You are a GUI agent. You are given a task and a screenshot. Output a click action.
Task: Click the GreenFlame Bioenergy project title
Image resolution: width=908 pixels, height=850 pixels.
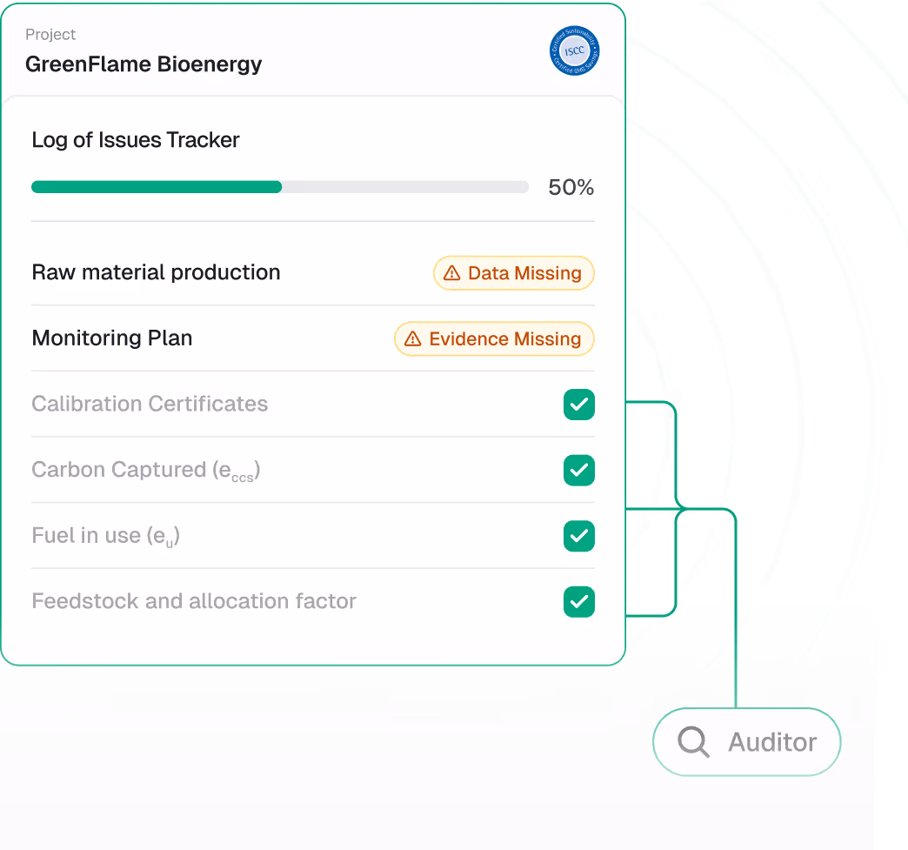(143, 64)
